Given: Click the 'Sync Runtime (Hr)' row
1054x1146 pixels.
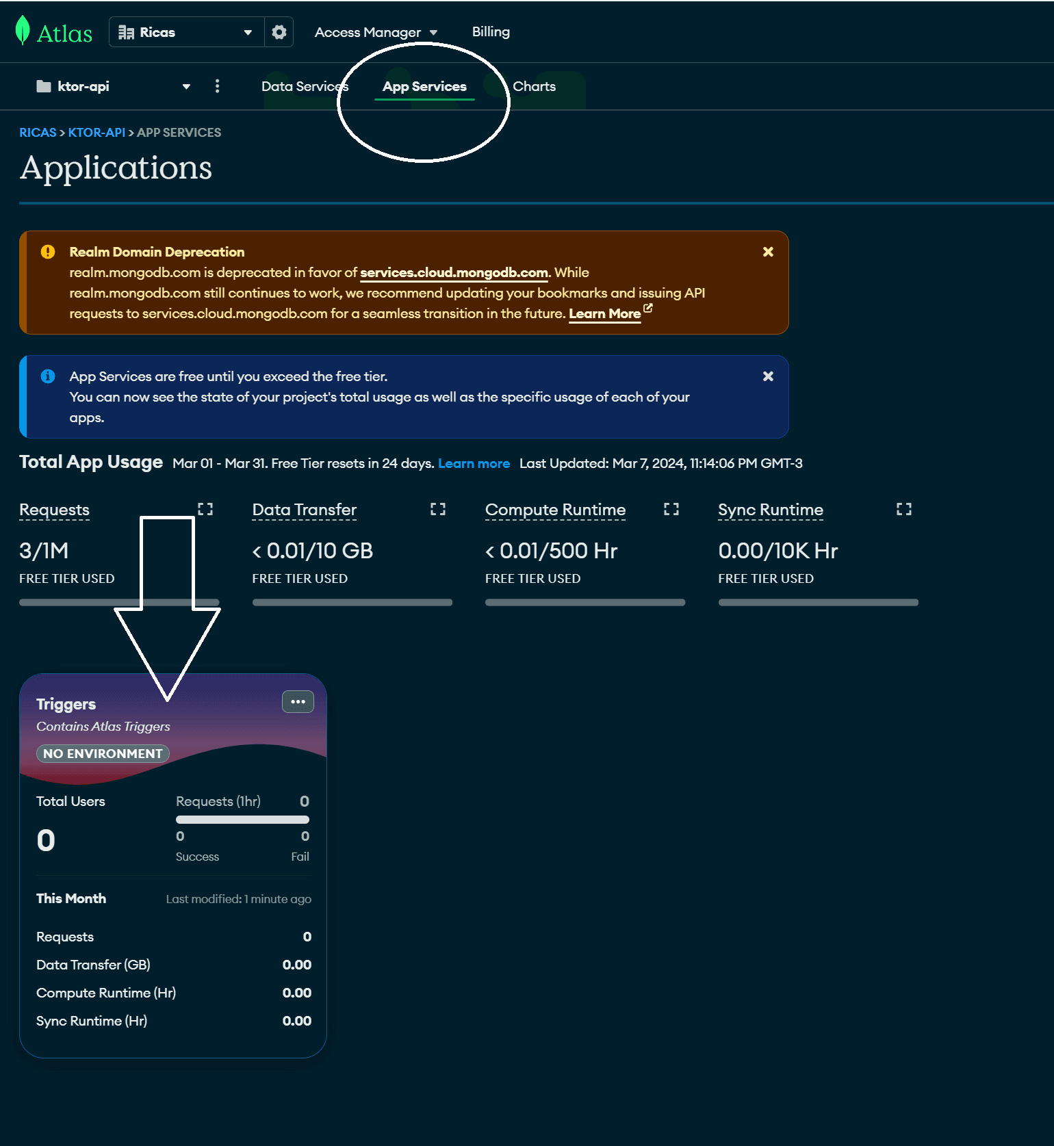Looking at the screenshot, I should coord(174,1021).
